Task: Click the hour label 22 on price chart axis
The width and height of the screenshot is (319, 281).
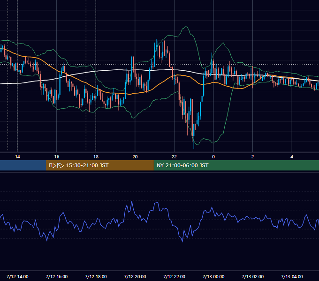Action: [x=174, y=157]
